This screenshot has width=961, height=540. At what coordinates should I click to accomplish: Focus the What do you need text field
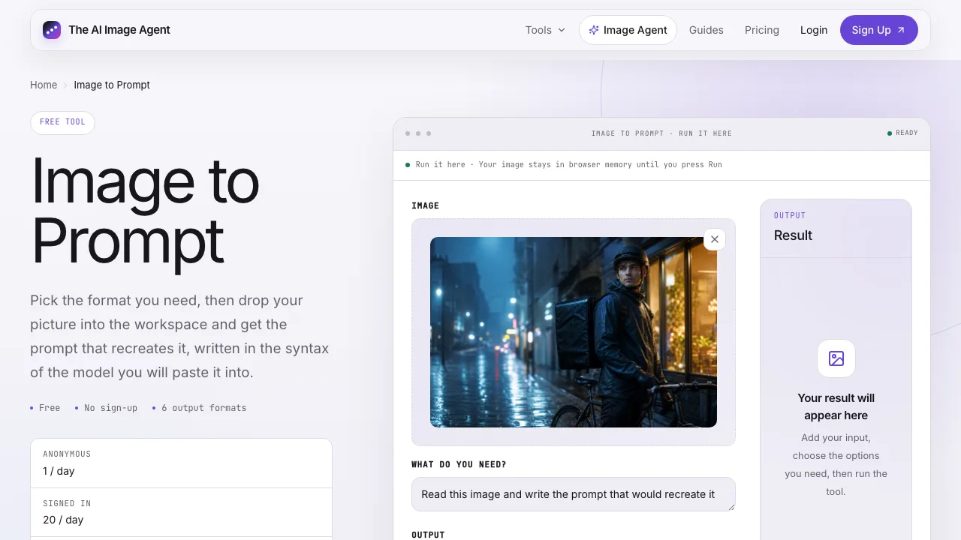[x=574, y=494]
